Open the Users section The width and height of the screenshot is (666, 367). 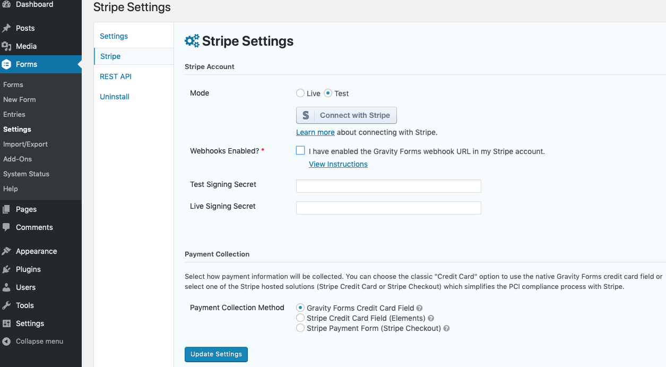pyautogui.click(x=24, y=287)
